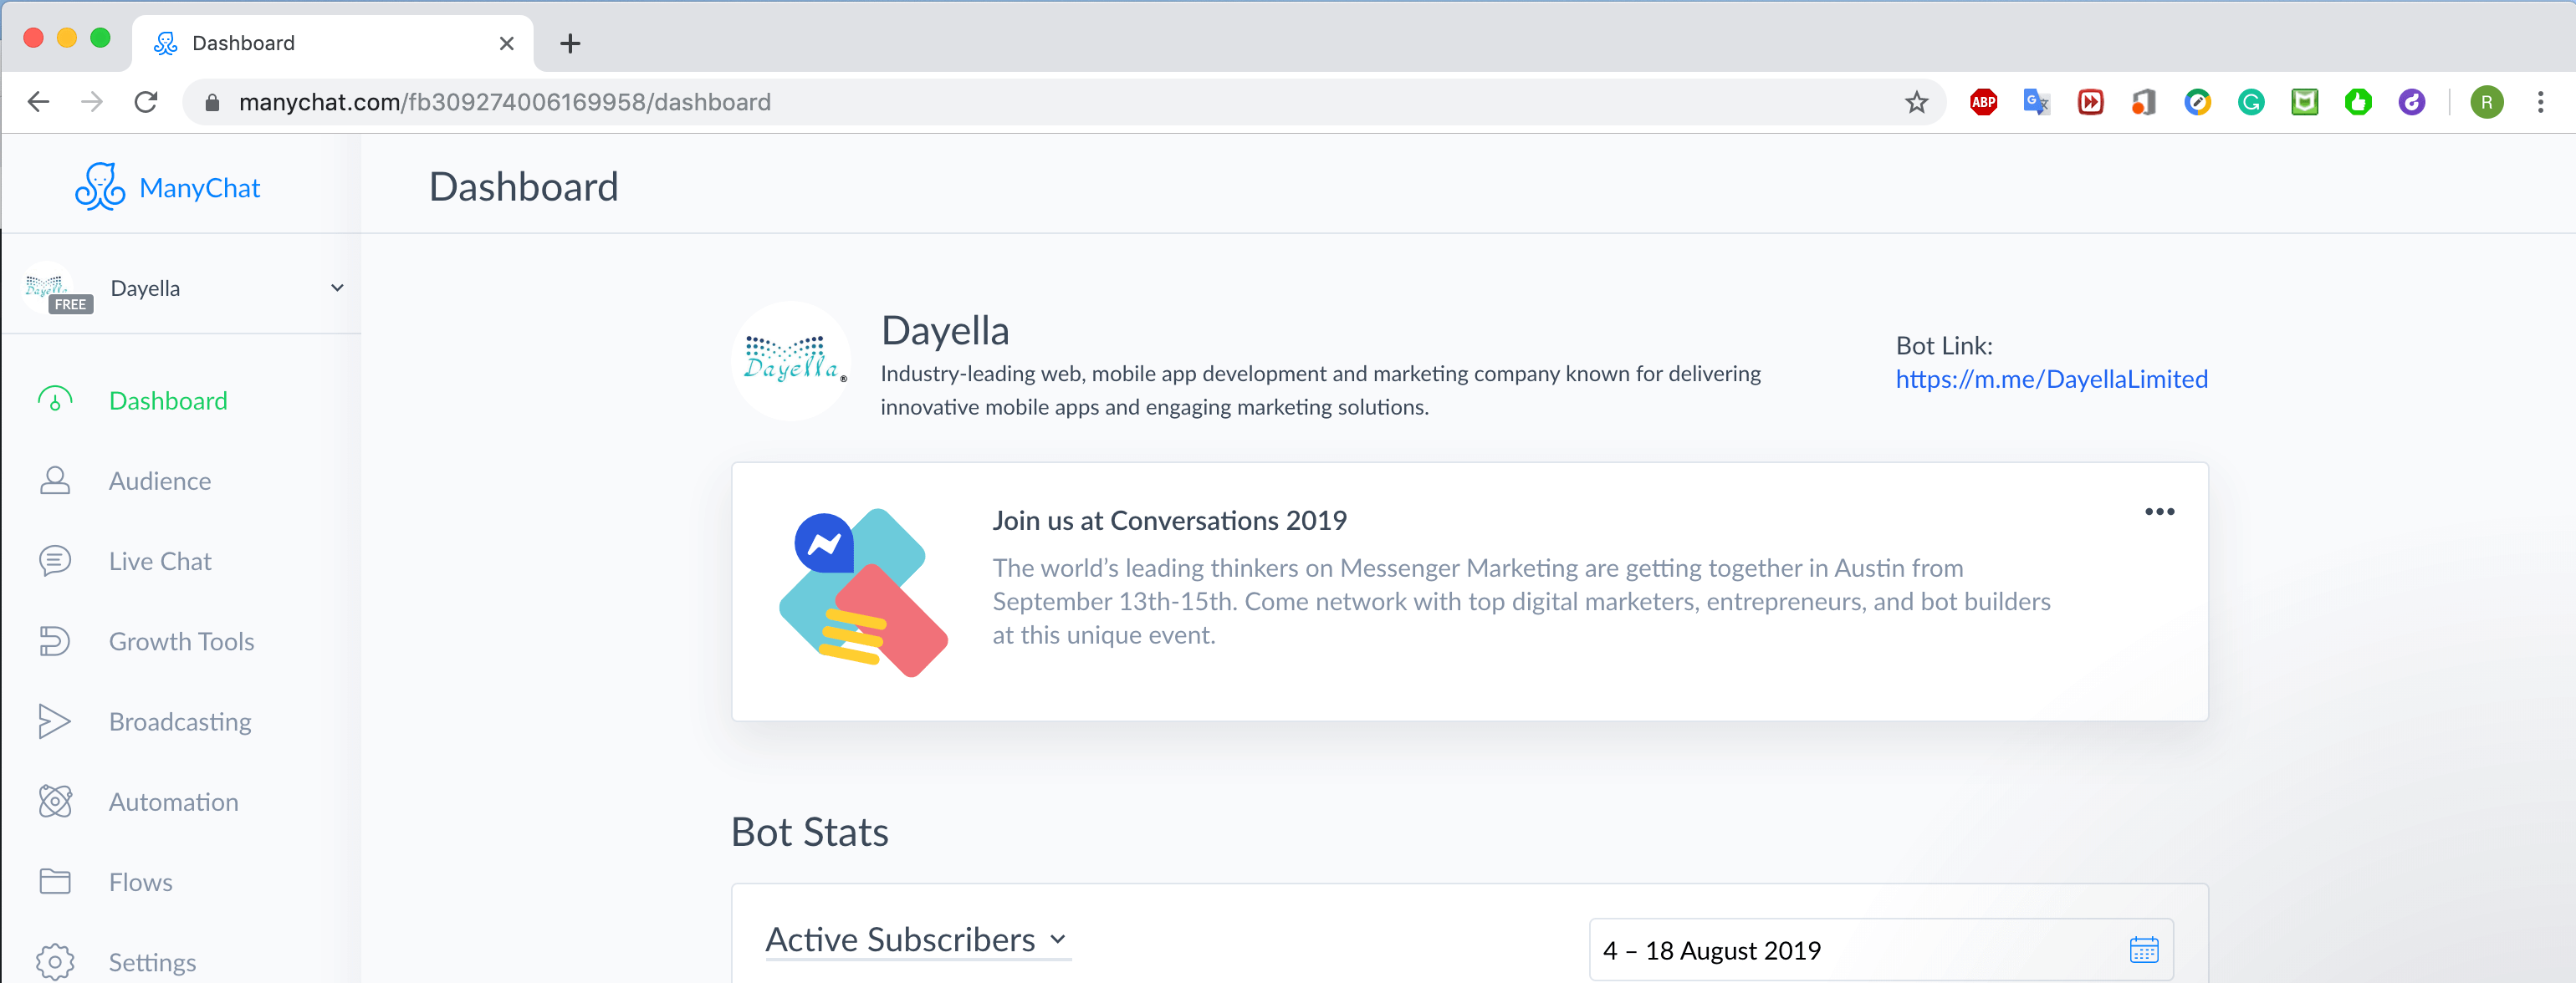Click the Settings gear icon
Screen dimensions: 2576x983
pos(55,962)
